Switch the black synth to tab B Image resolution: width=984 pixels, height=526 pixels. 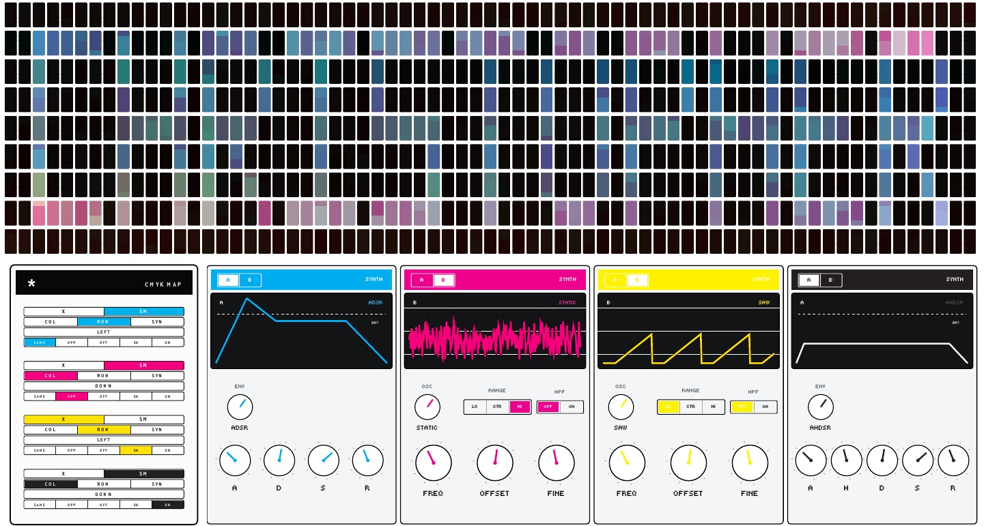(830, 280)
